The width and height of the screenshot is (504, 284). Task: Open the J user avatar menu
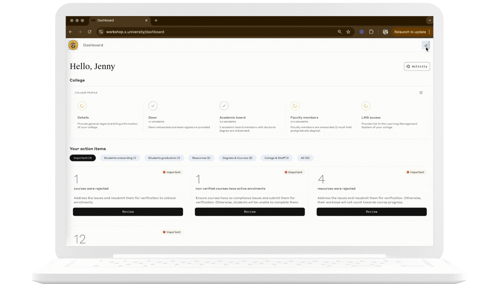click(x=426, y=45)
